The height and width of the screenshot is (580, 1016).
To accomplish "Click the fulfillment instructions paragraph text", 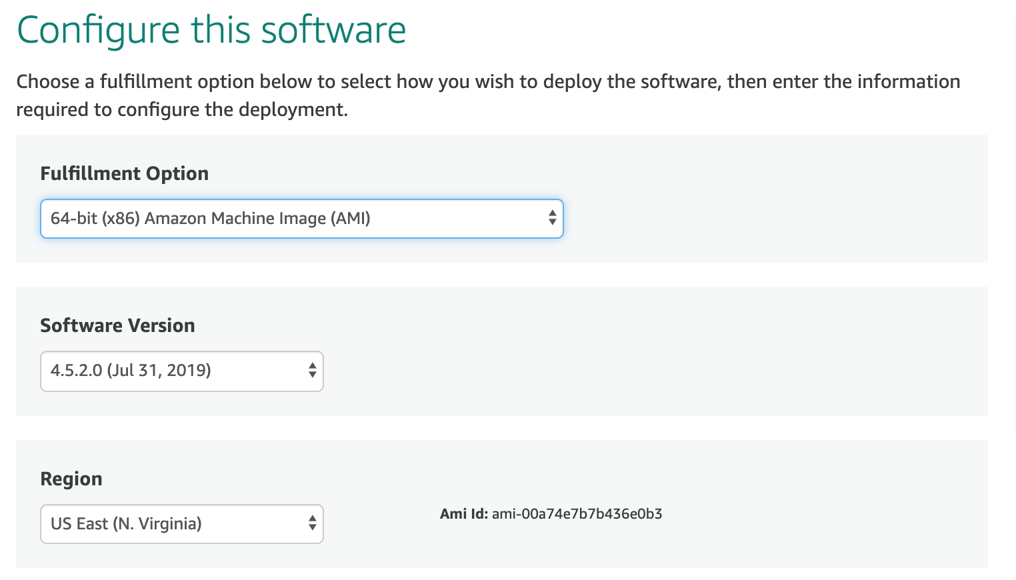I will (x=488, y=95).
